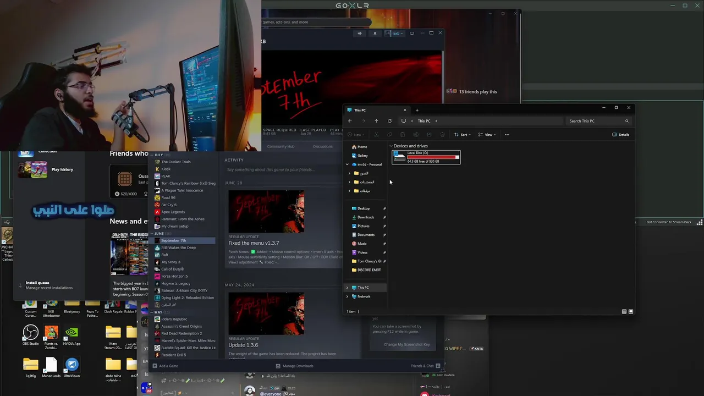The image size is (704, 396).
Task: Open DISCORD EMOT folder in sidebar
Action: [x=369, y=270]
